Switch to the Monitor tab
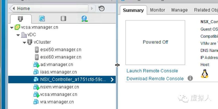 tap(158, 10)
